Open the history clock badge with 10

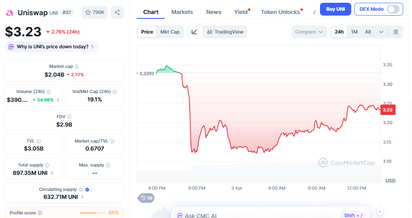click(146, 198)
